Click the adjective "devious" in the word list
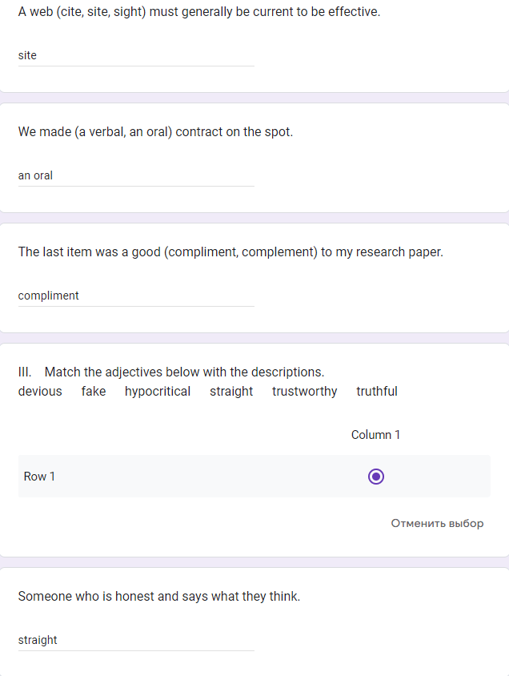Screen dimensions: 509x676 40,392
